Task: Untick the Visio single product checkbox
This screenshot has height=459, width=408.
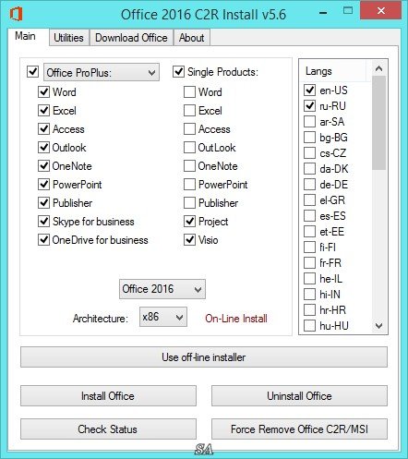Action: coord(189,240)
